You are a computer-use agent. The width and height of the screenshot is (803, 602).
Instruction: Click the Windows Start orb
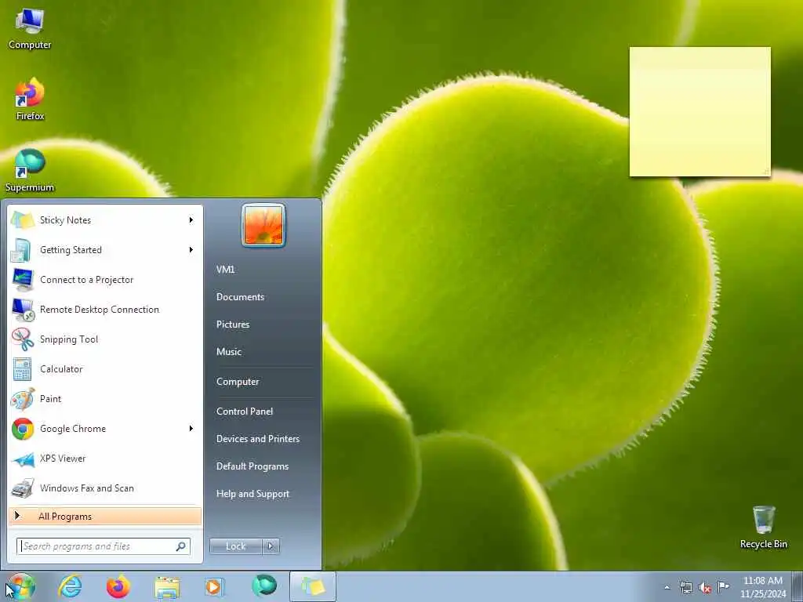coord(21,586)
